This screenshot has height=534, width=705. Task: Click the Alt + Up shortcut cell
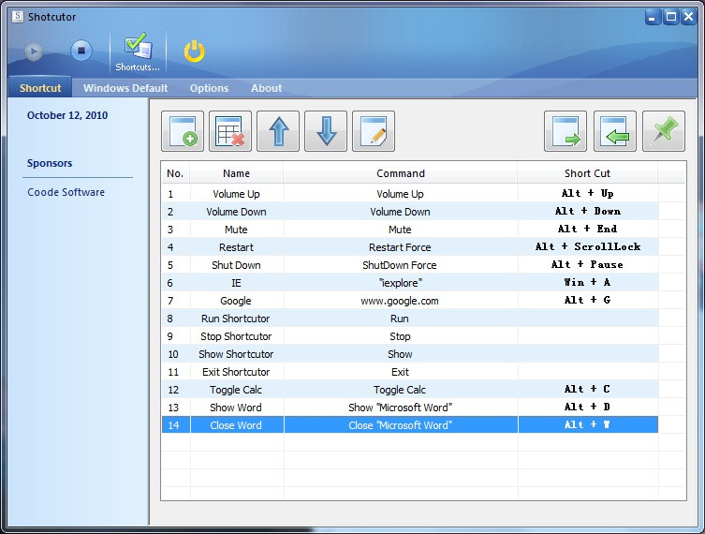[588, 194]
